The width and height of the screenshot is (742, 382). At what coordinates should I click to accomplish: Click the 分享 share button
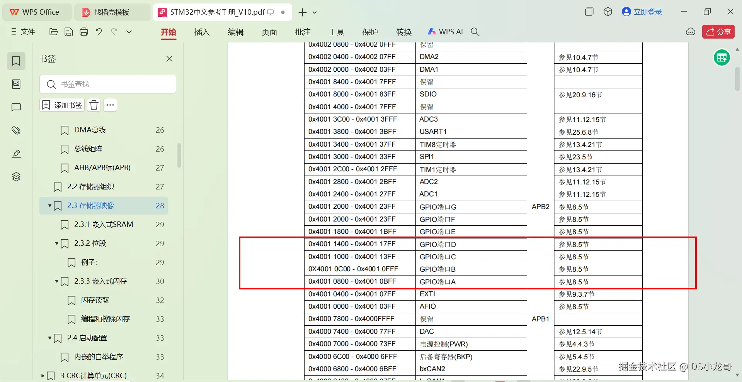(x=718, y=32)
